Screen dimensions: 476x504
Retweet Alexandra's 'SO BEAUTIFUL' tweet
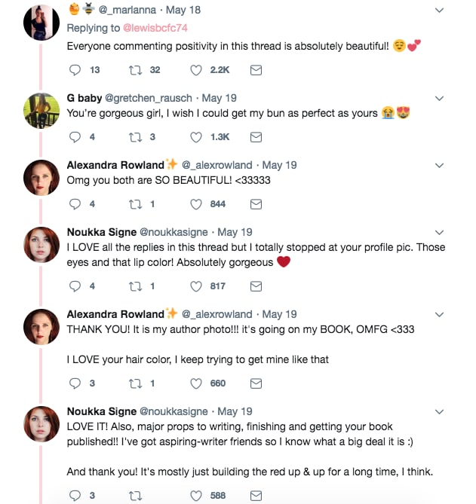coord(136,204)
